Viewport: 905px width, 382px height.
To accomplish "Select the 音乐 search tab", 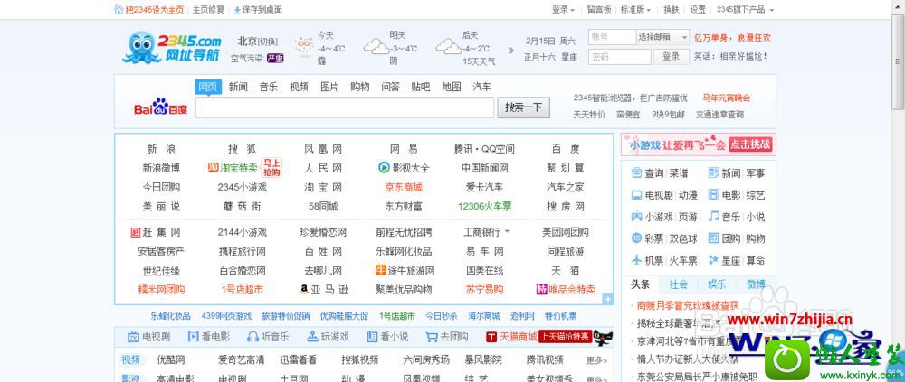I will (x=269, y=87).
